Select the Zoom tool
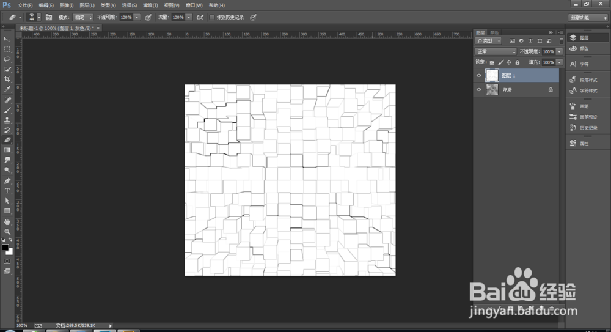Screen dimensions: 611x332 (x=7, y=232)
